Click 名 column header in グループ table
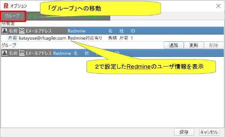This screenshot has height=138, width=225. pyautogui.click(x=78, y=53)
